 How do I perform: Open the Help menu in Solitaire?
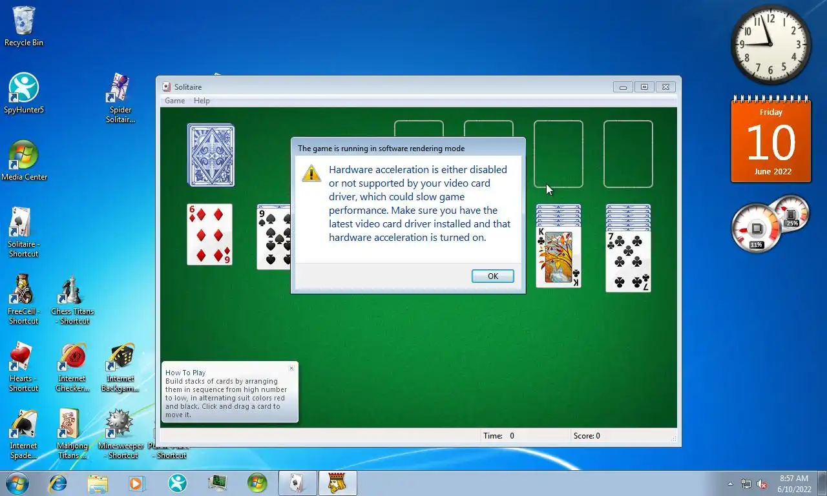(202, 101)
